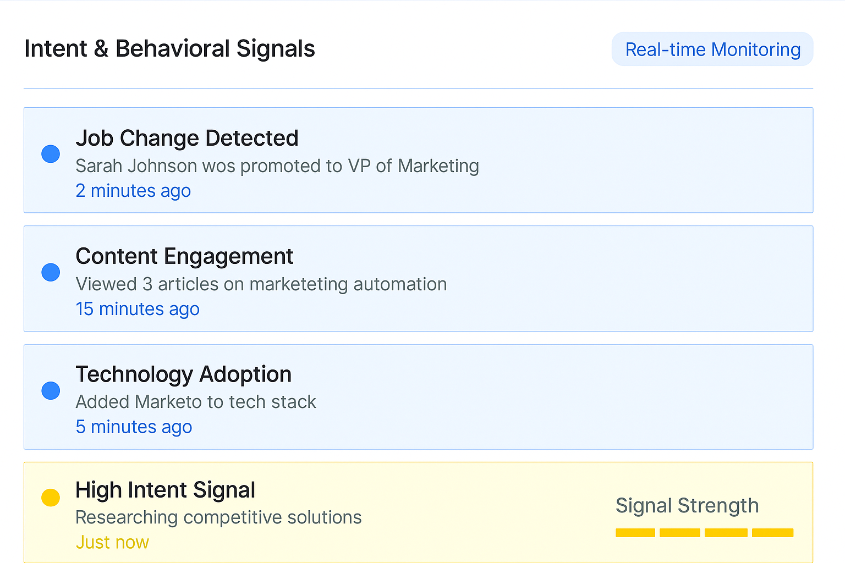Click the first Signal Strength bar segment
The image size is (845, 563).
[x=635, y=532]
